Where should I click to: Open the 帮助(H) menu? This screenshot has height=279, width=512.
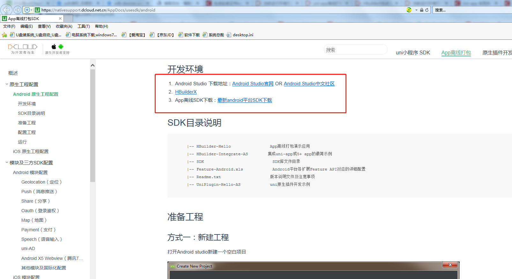click(101, 26)
